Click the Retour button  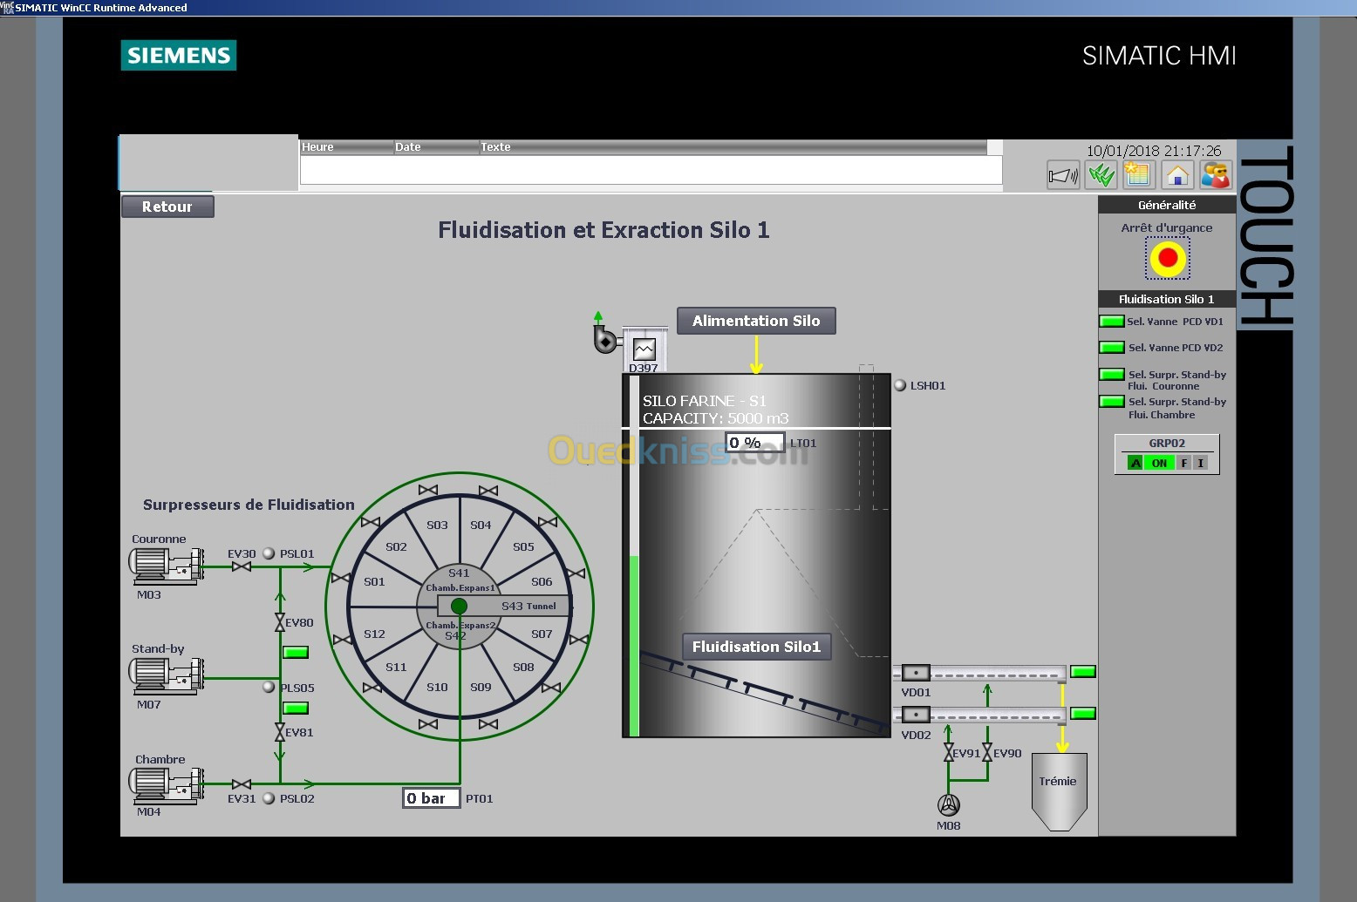pos(167,207)
